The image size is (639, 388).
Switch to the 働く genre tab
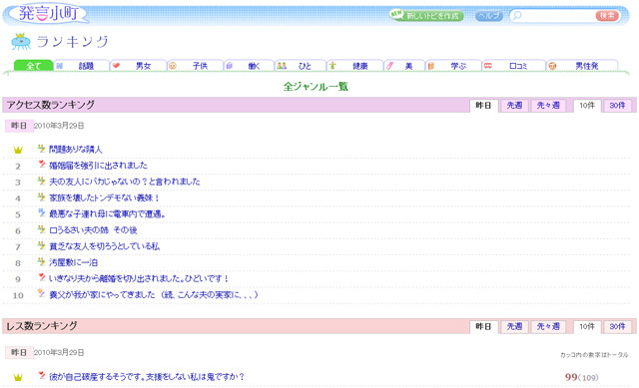pyautogui.click(x=249, y=66)
